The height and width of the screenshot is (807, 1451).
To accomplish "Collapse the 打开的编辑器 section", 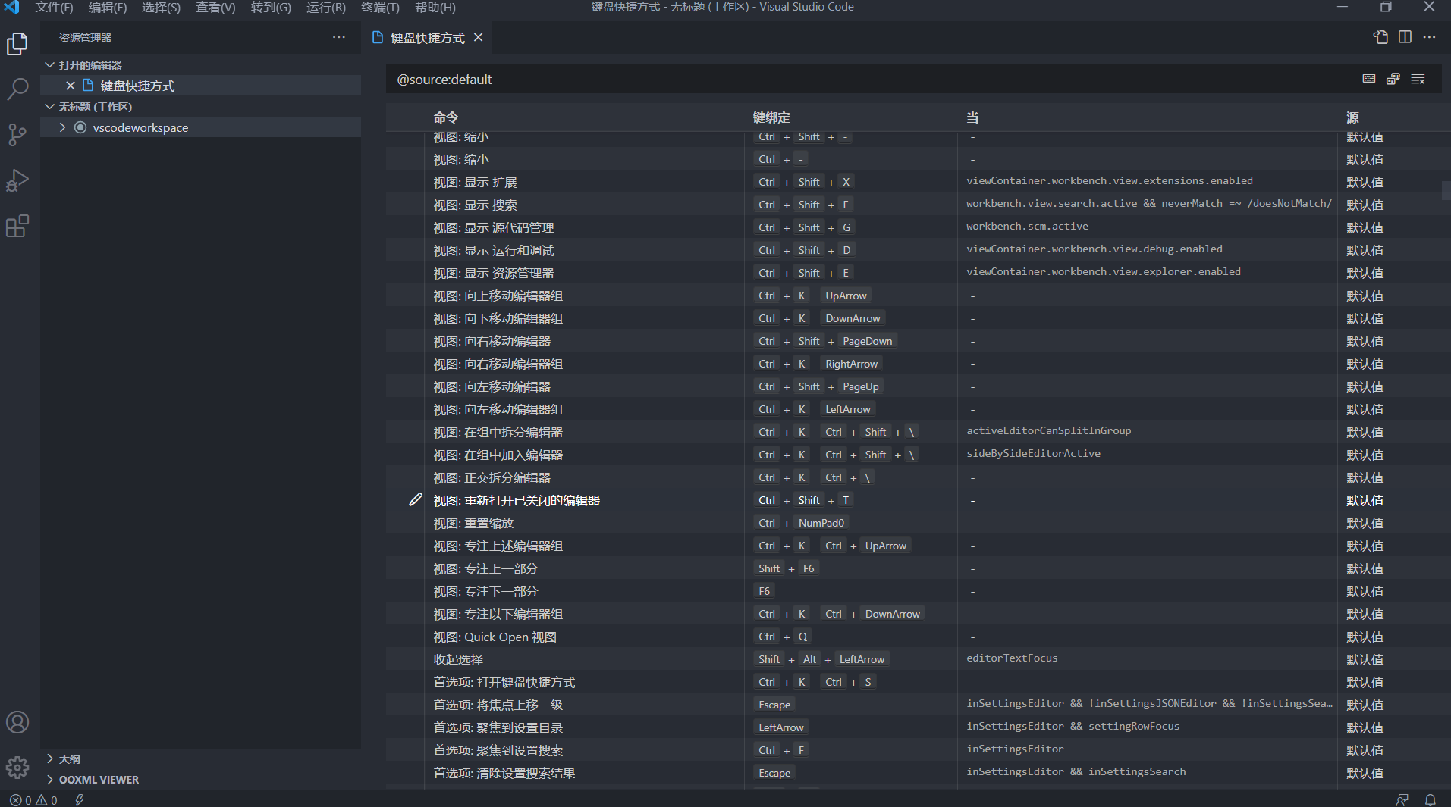I will tap(201, 65).
